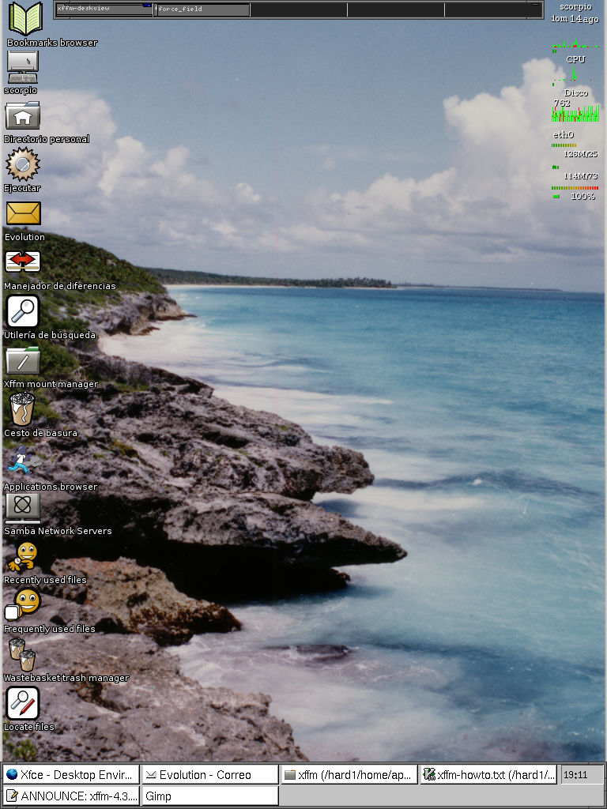Open the scorpio computer icon
The width and height of the screenshot is (607, 809).
pyautogui.click(x=22, y=67)
